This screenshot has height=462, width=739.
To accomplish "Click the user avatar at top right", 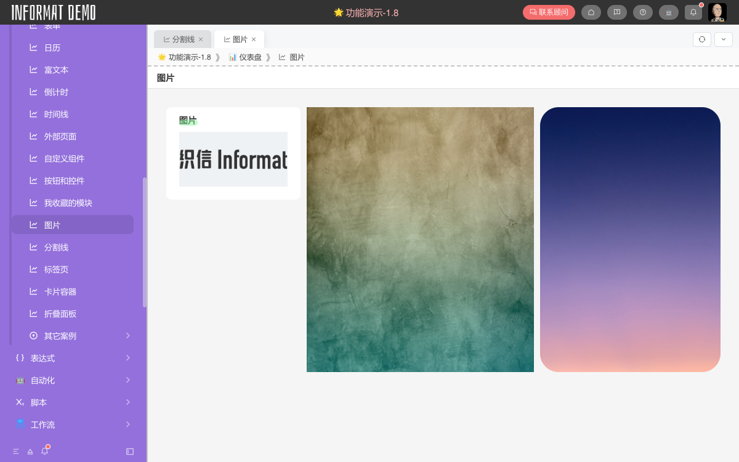I will click(x=717, y=12).
